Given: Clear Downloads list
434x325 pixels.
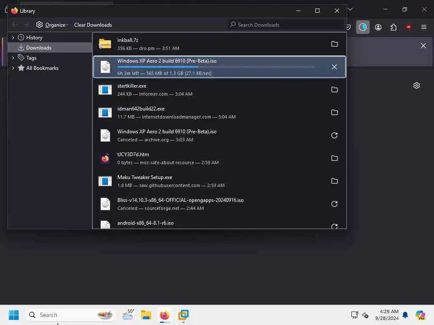Looking at the screenshot, I should pyautogui.click(x=93, y=25).
